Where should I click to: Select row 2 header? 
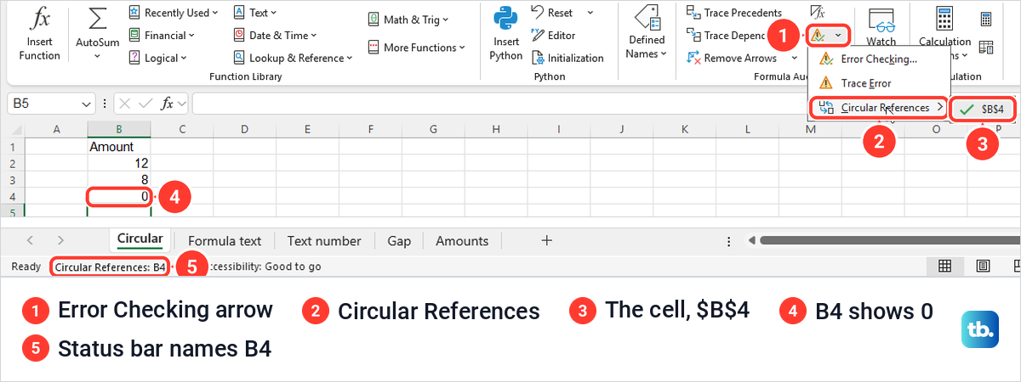tap(13, 162)
